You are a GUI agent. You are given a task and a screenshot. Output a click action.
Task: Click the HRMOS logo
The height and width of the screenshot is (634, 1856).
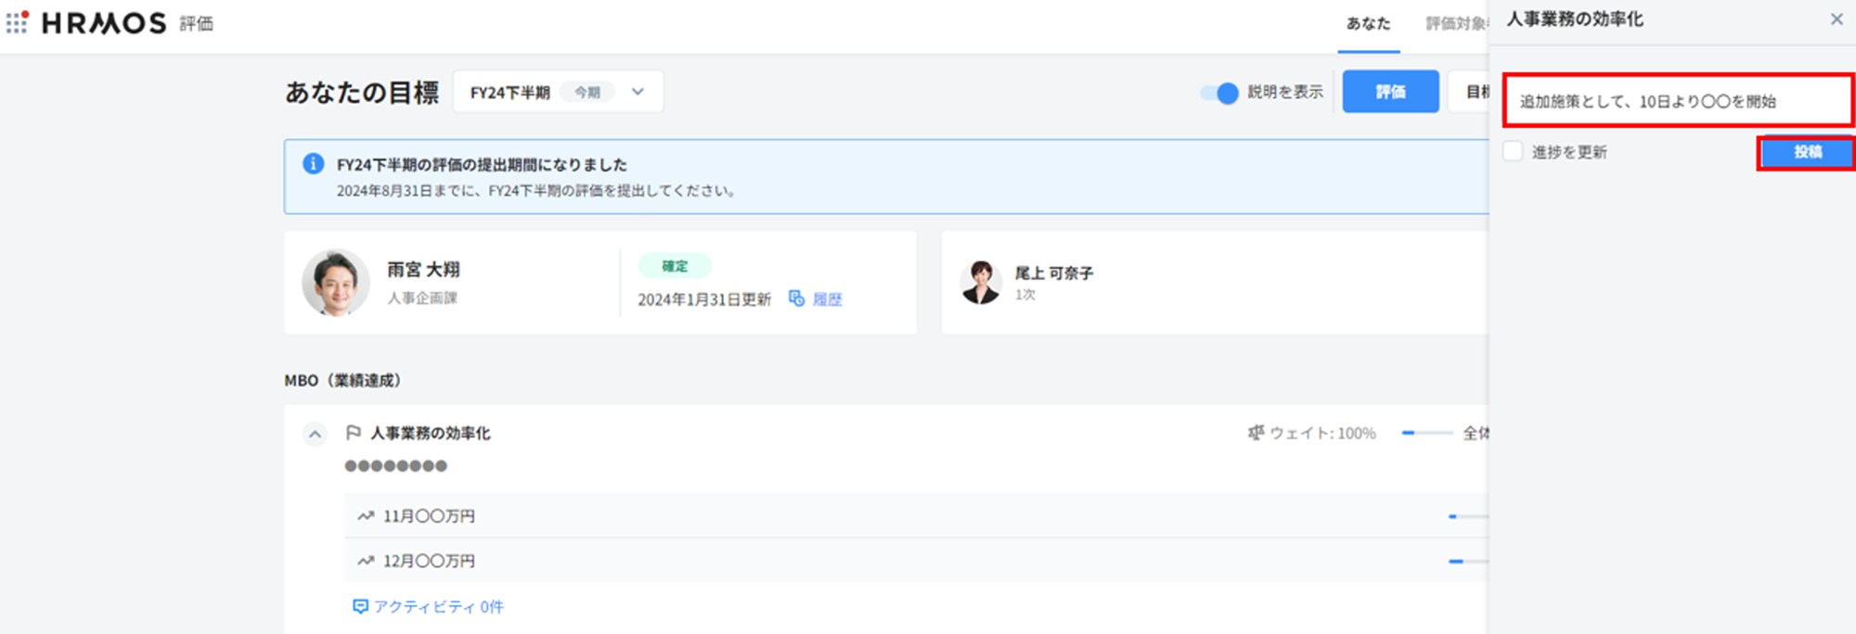tap(104, 23)
